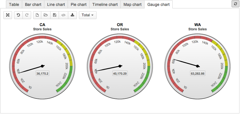Image resolution: width=240 pixels, height=114 pixels.
Task: Expand the Total dropdown
Action: [x=88, y=15]
